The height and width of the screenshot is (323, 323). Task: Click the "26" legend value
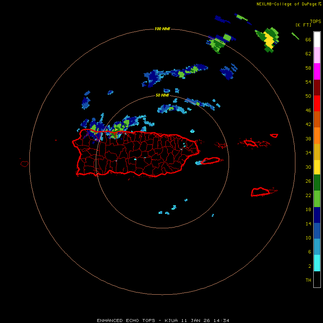308,181
